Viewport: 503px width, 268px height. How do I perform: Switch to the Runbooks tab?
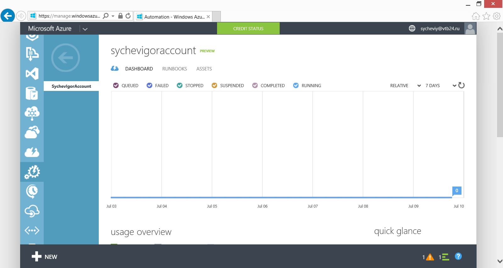[175, 69]
